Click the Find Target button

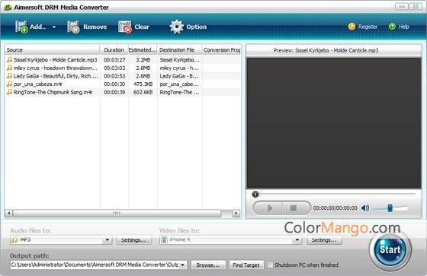click(x=246, y=265)
